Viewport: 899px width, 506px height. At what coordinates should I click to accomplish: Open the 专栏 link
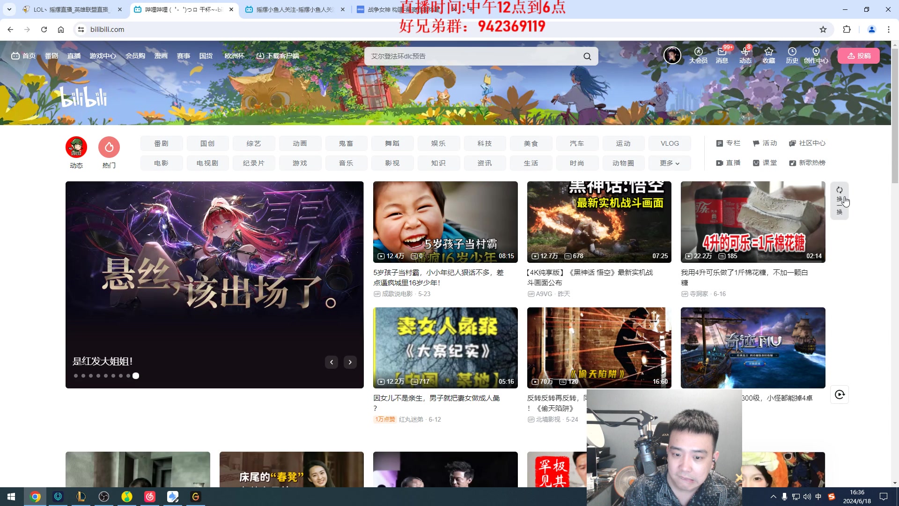728,143
